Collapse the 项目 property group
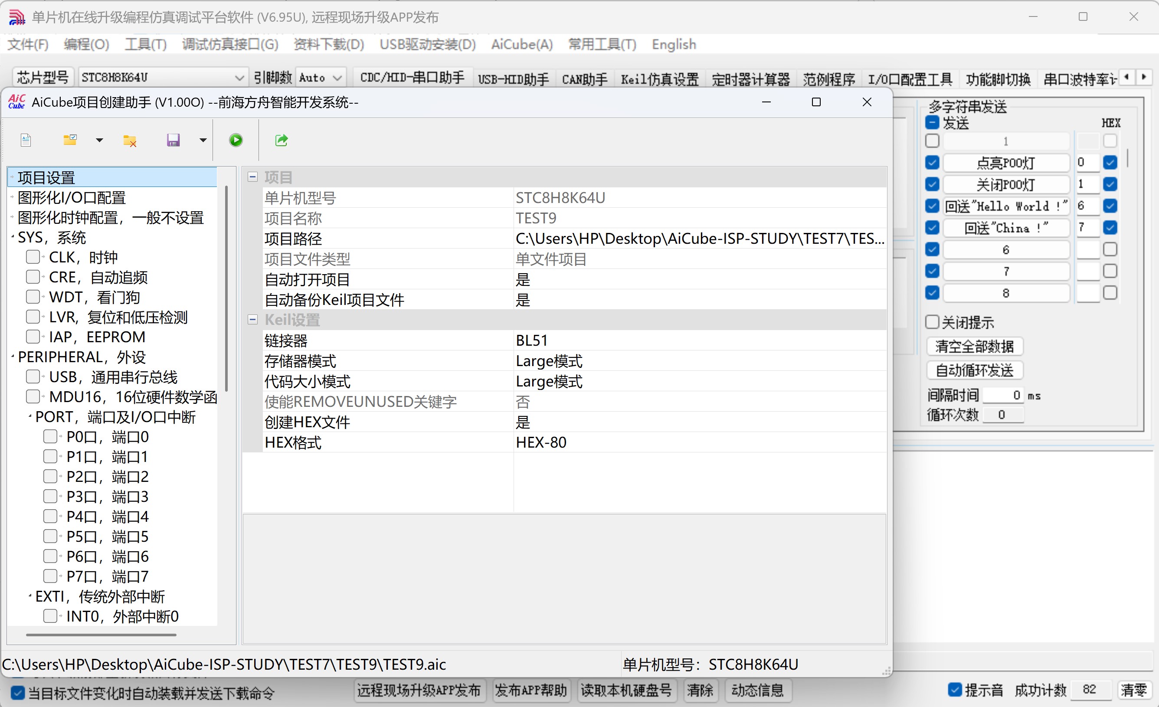The width and height of the screenshot is (1159, 707). click(252, 177)
